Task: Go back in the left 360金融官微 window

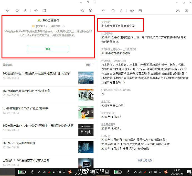Action: click(x=8, y=10)
